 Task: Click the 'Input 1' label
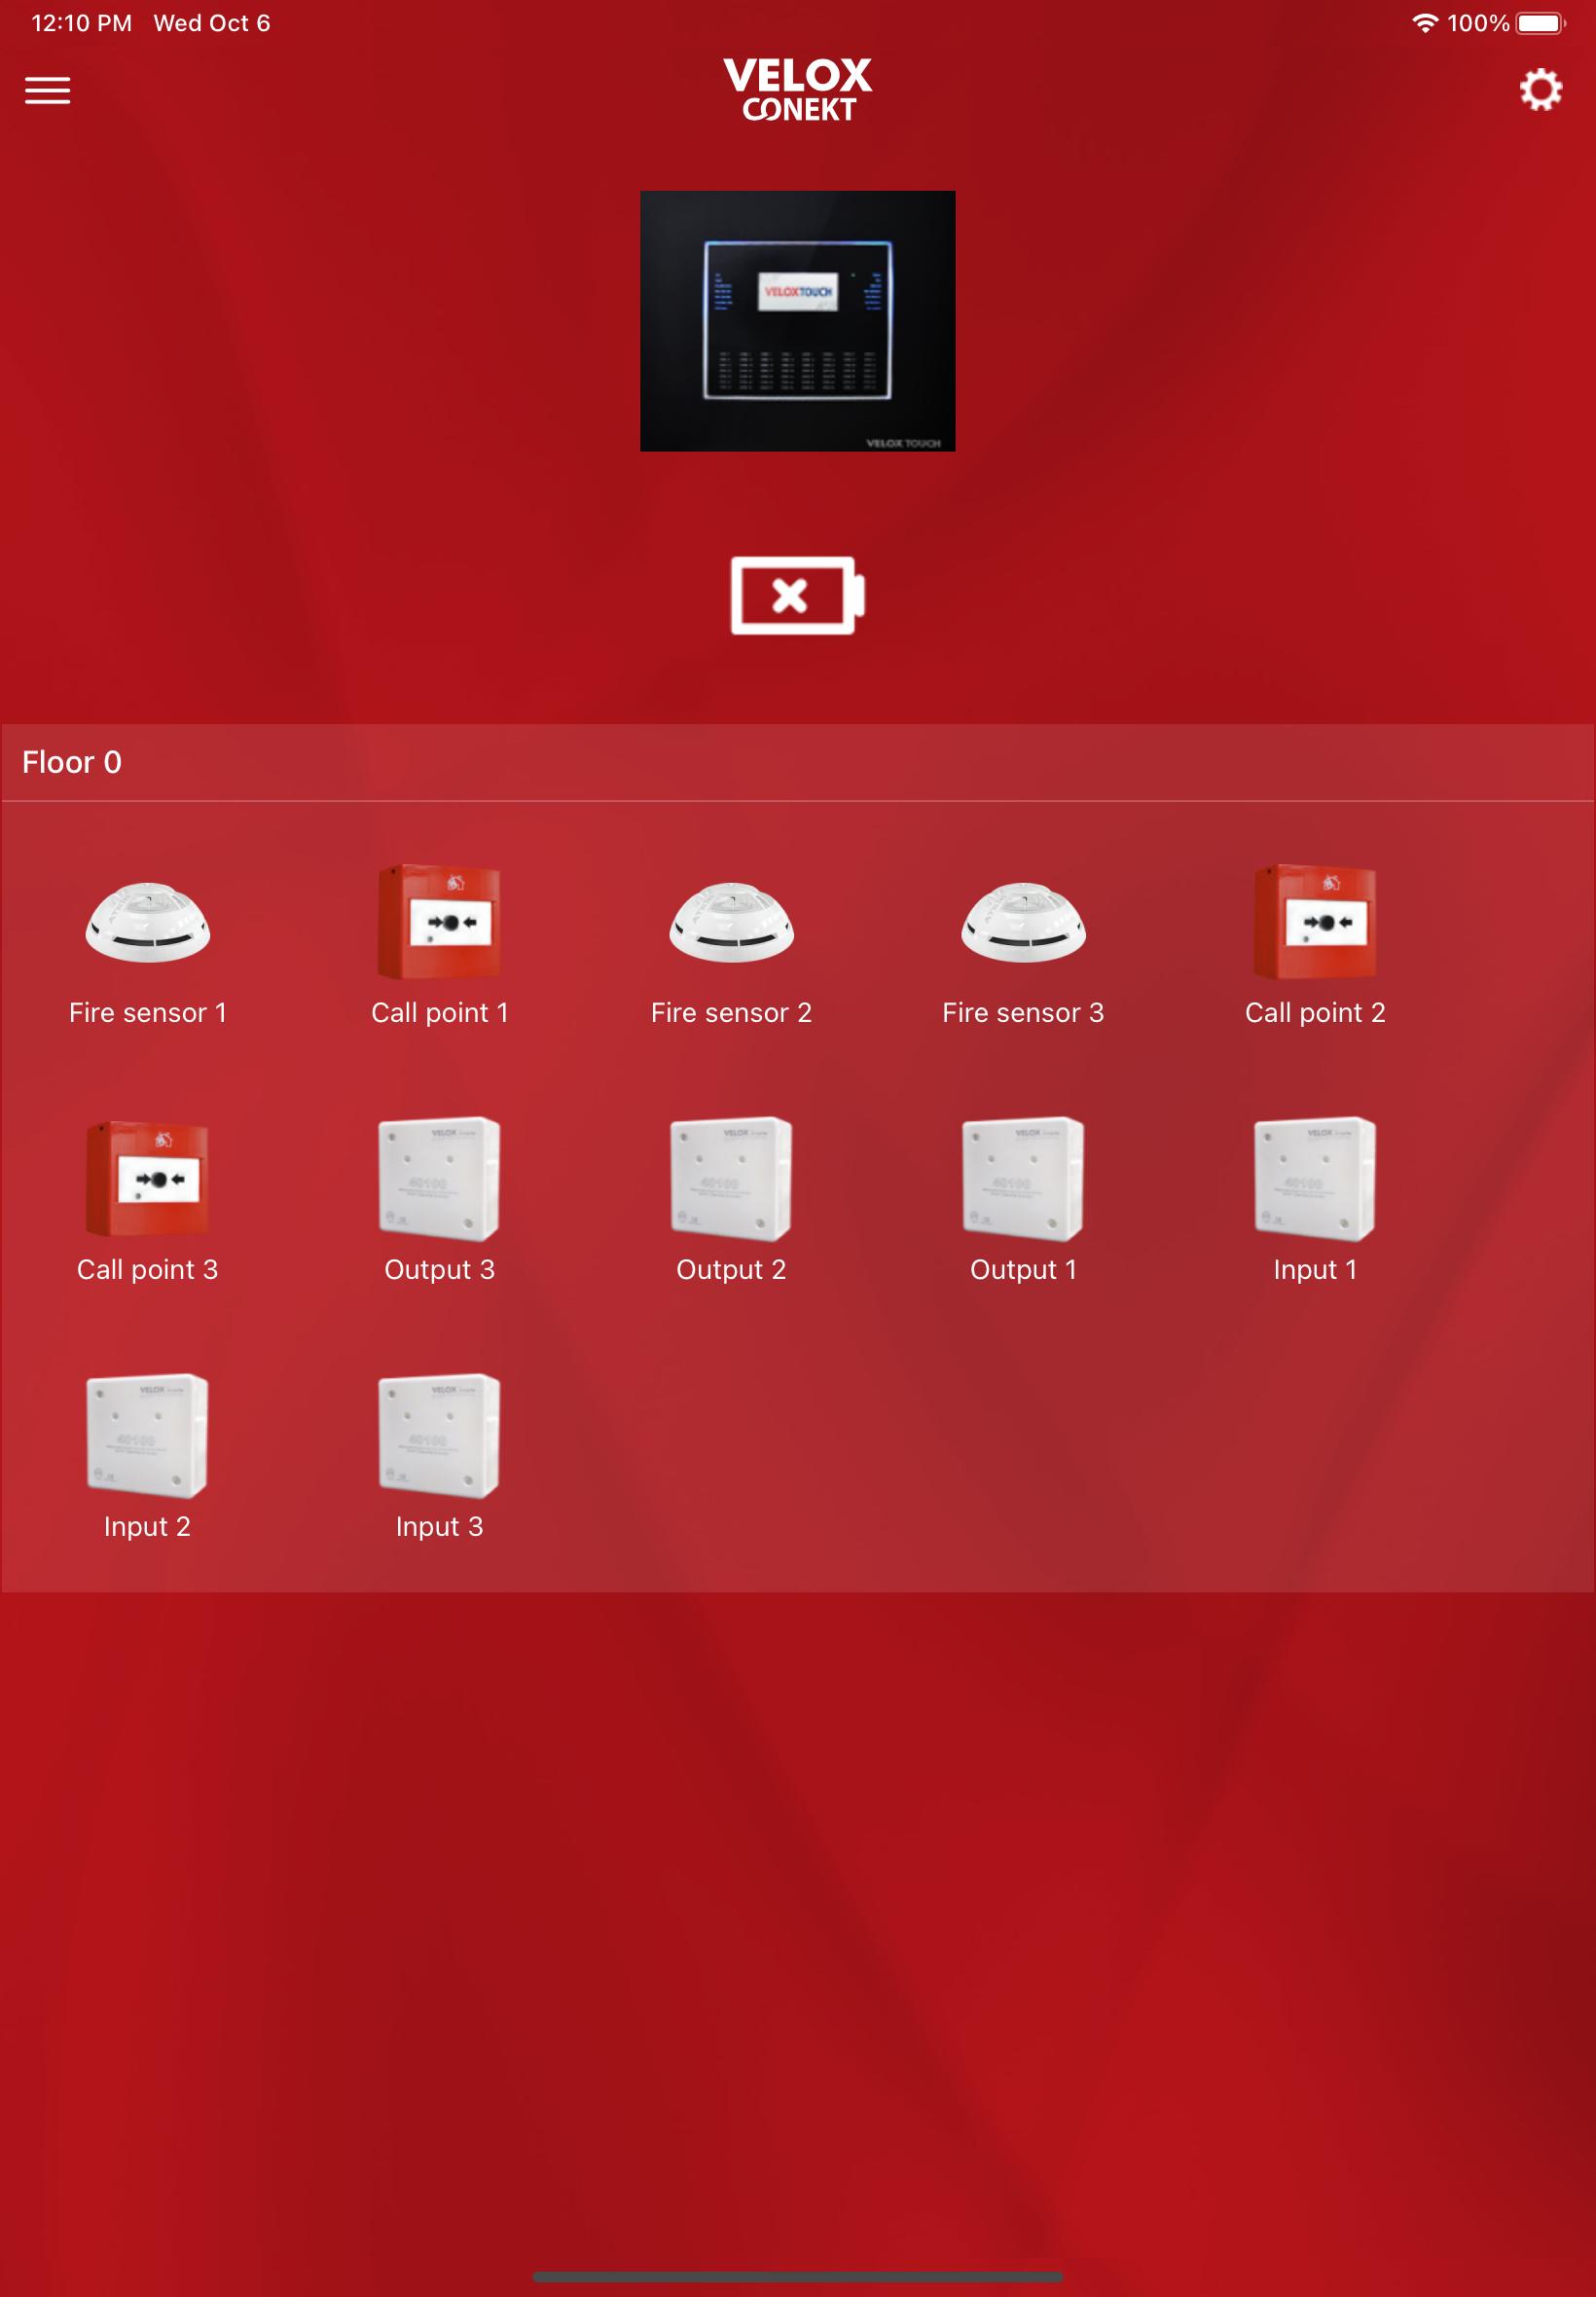click(1315, 1270)
